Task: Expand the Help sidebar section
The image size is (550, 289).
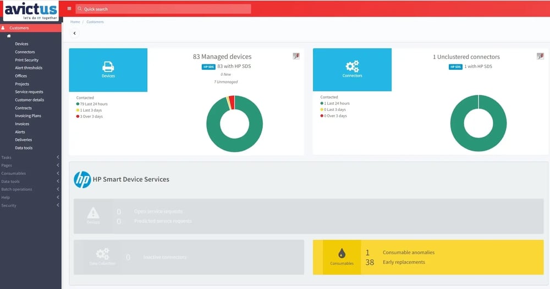Action: point(31,198)
